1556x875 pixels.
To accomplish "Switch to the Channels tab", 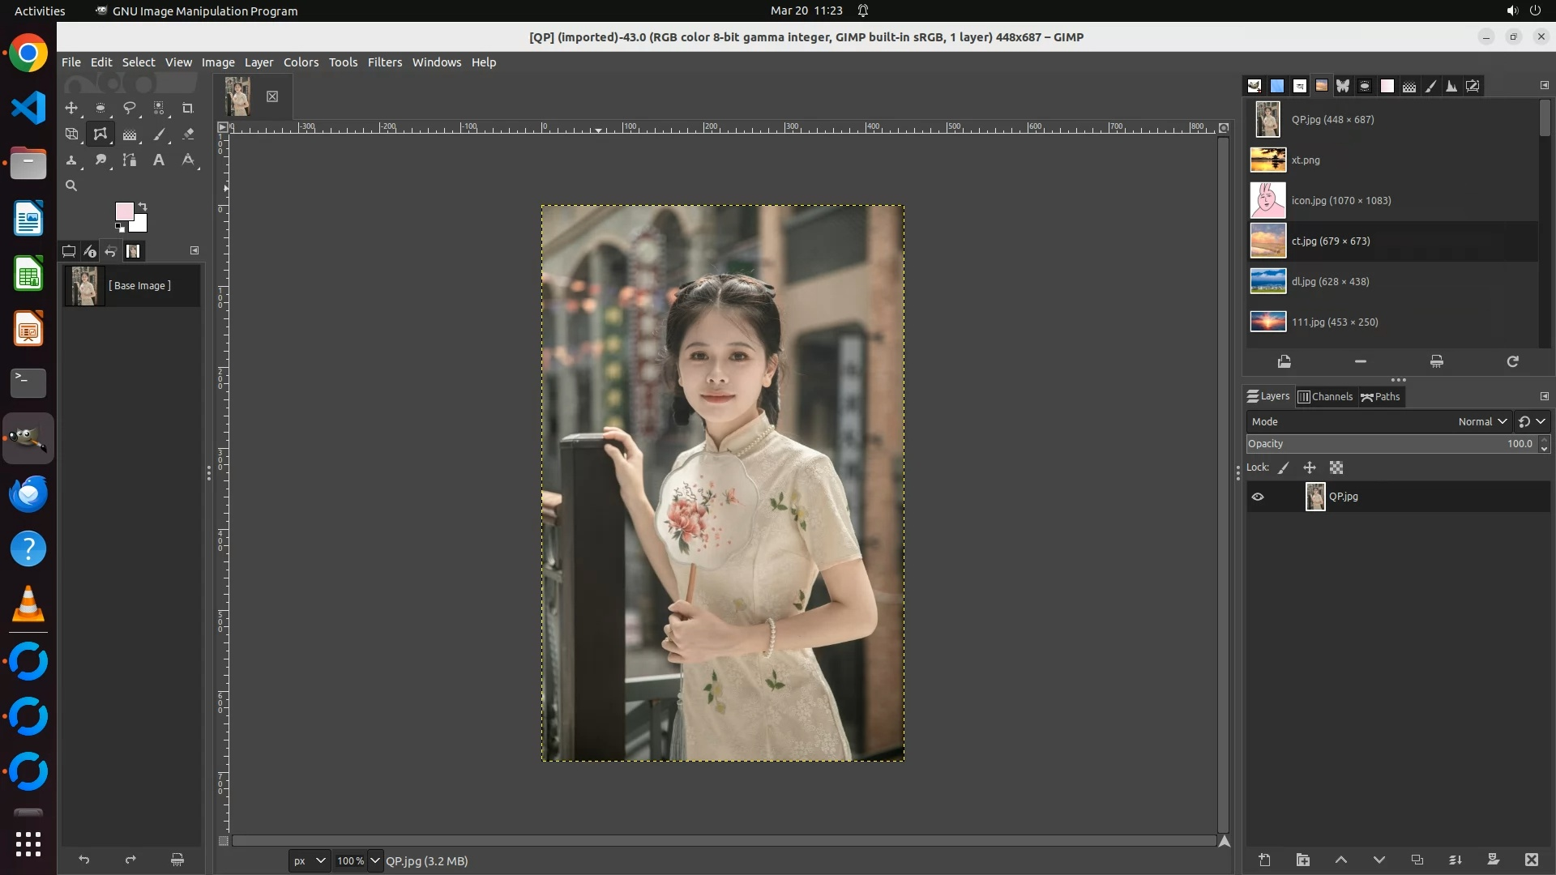I will click(x=1325, y=396).
